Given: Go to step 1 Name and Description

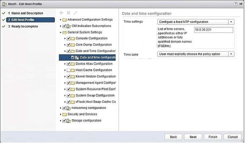Looking at the screenshot, I should coord(27,13).
